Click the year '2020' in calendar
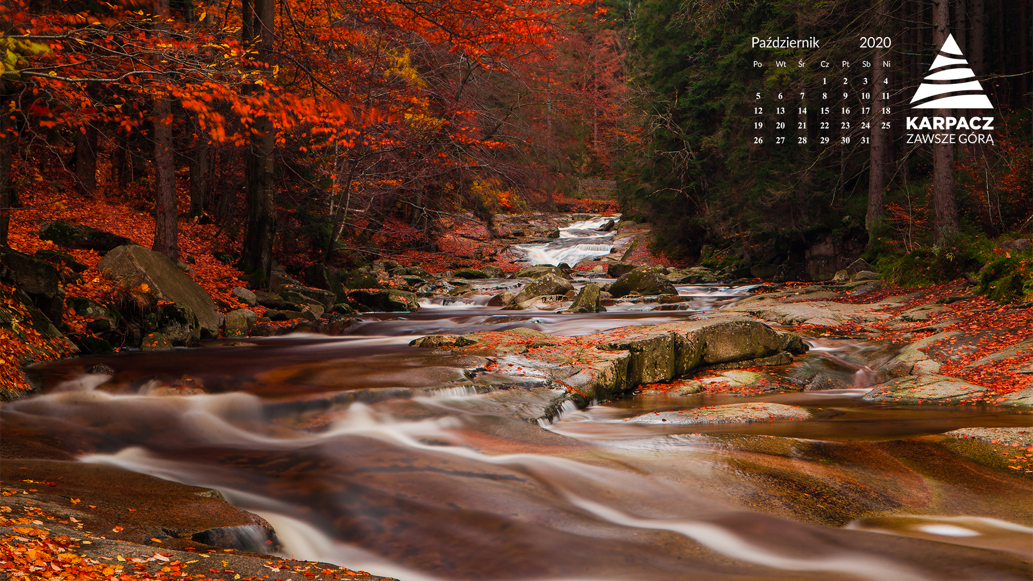Image resolution: width=1033 pixels, height=581 pixels. 875,42
